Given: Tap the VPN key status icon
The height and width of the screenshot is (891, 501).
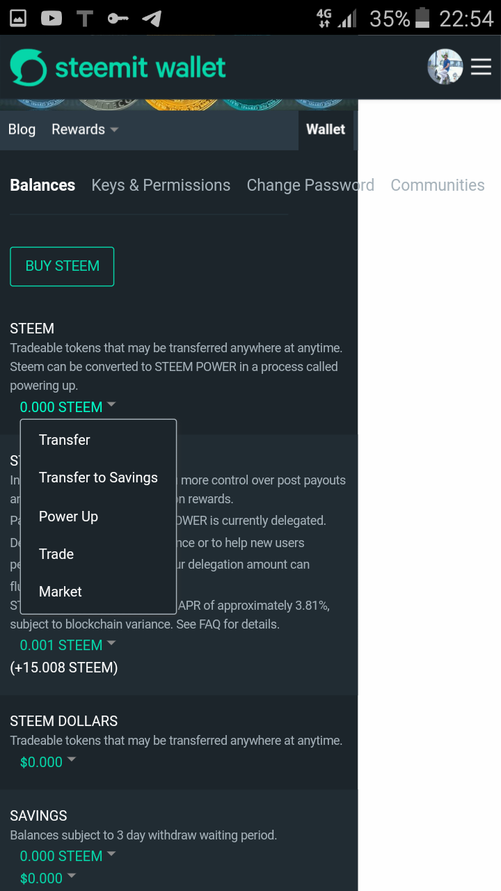Looking at the screenshot, I should click(118, 18).
